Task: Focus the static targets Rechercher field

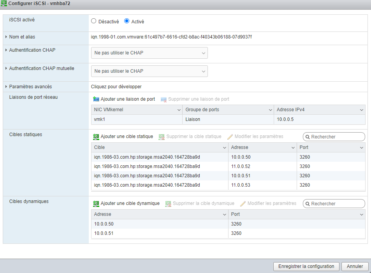Action: 334,137
